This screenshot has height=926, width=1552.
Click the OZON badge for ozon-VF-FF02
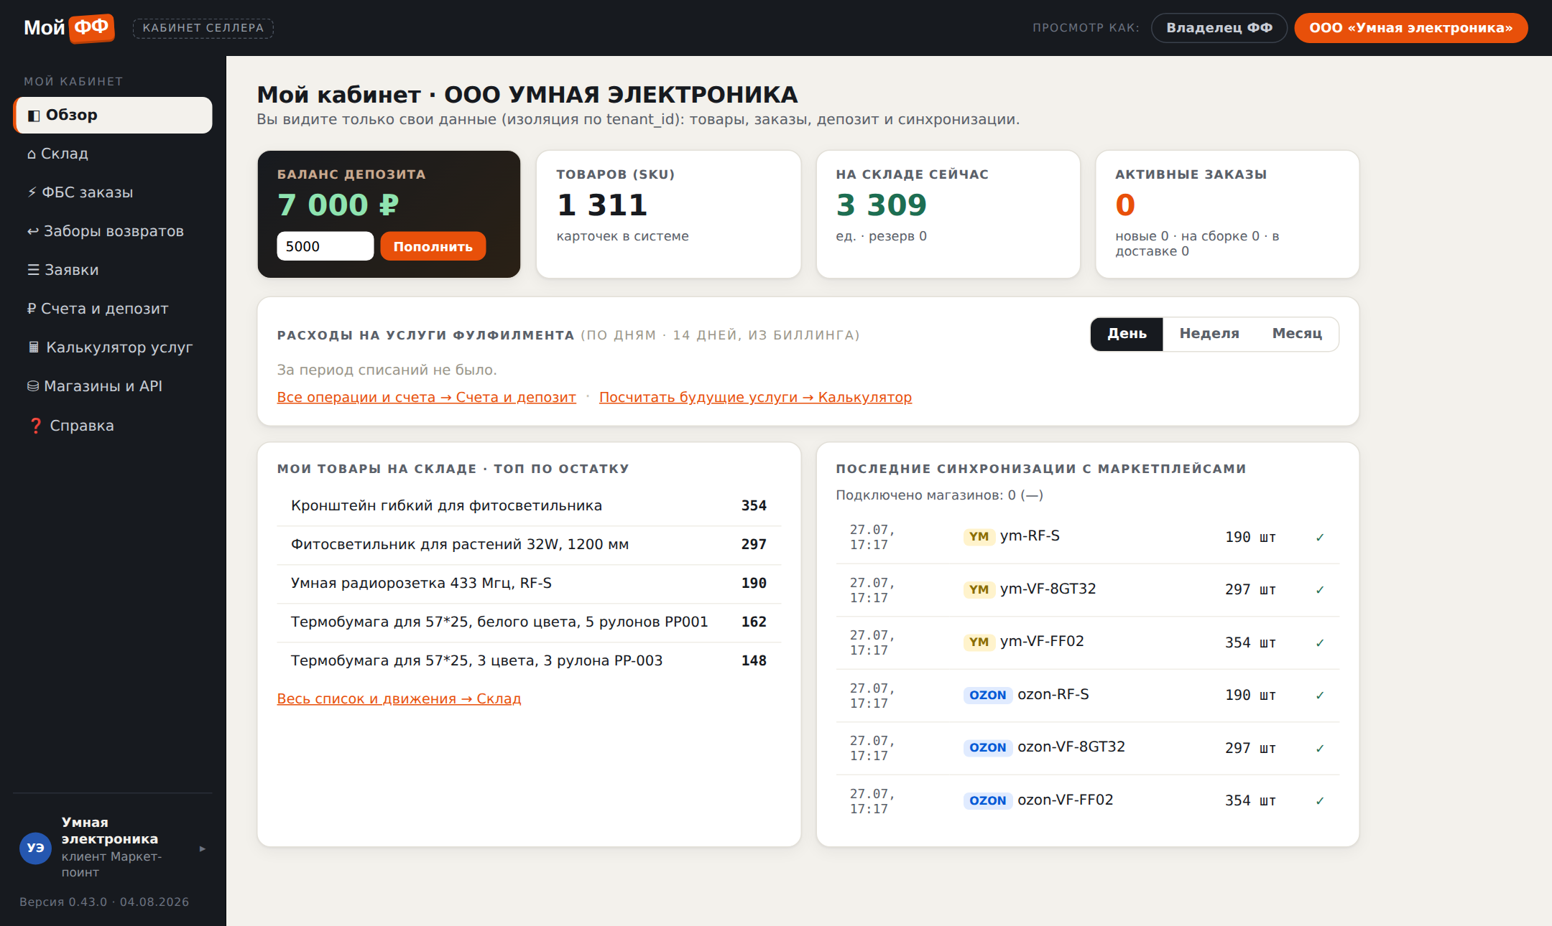[987, 800]
